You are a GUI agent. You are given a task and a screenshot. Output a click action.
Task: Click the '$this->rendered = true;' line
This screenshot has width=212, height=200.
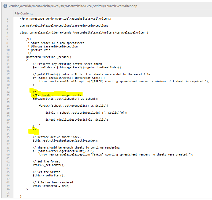[x=51, y=186]
